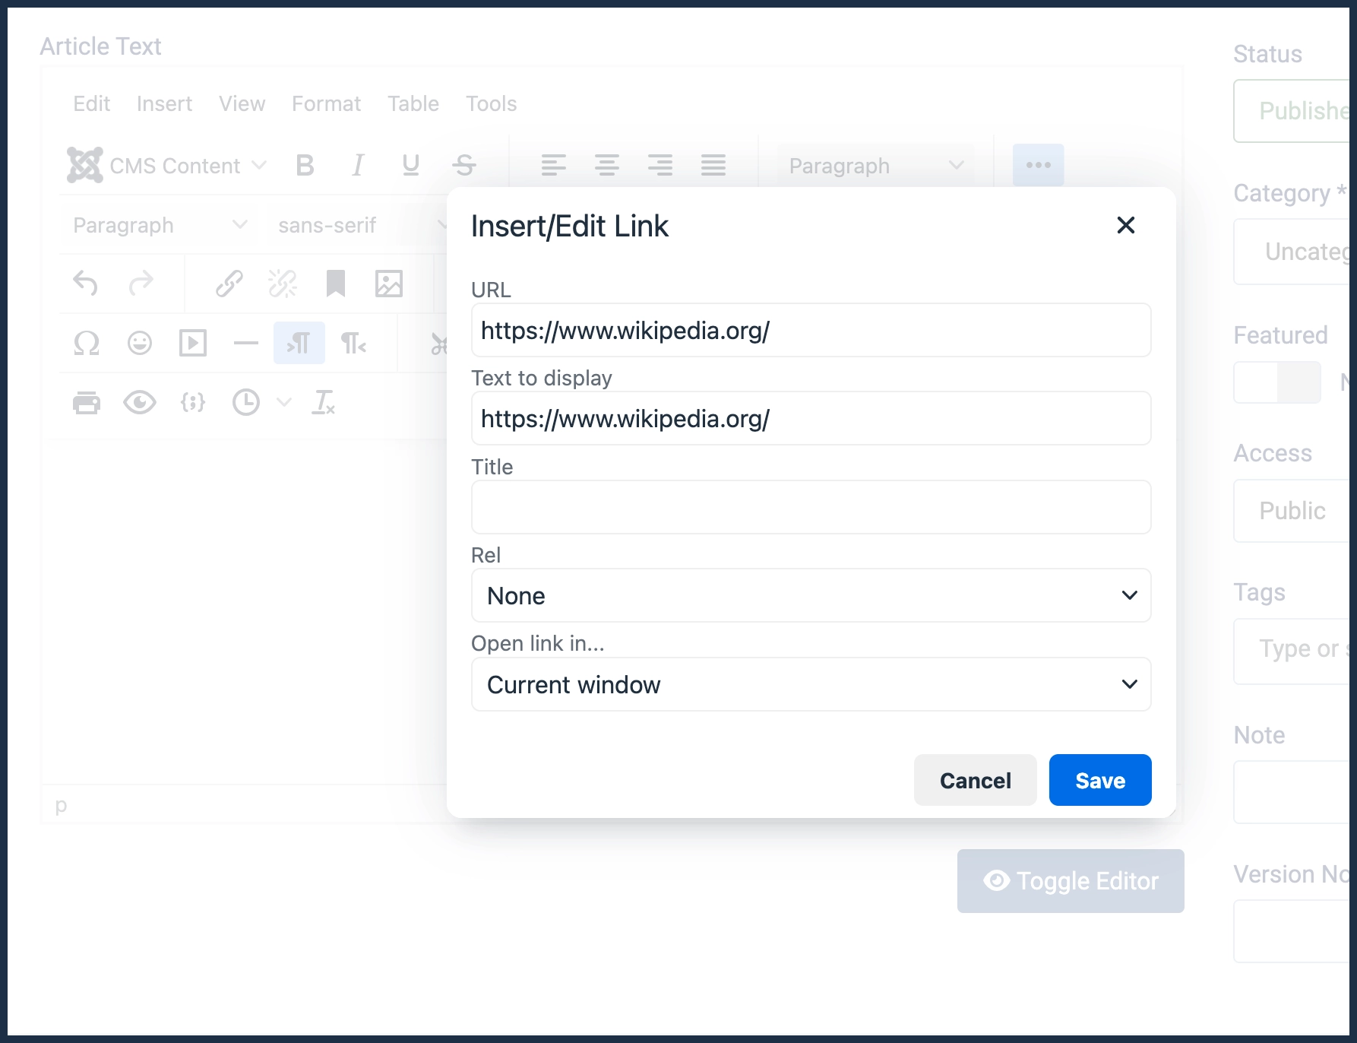The width and height of the screenshot is (1357, 1043).
Task: Open the Rel dropdown showing None
Action: (811, 595)
